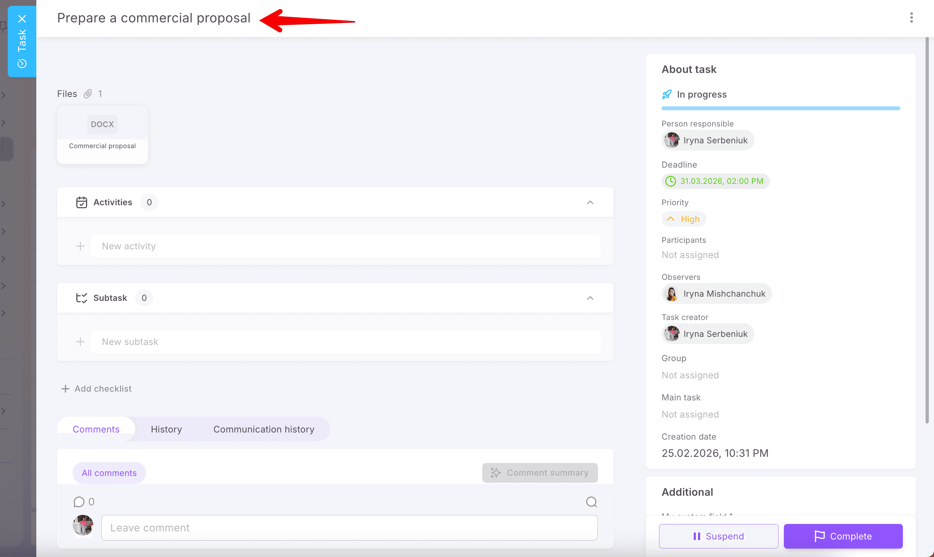Open the Communication history tab
934x557 pixels.
264,429
